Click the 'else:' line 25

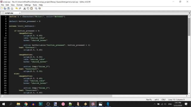pyautogui.click(x=17, y=74)
